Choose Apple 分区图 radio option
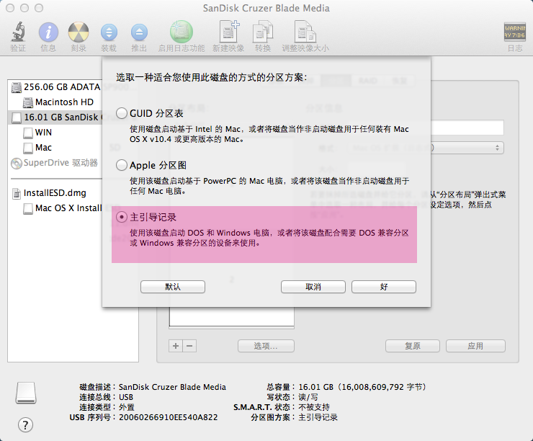 pos(121,165)
